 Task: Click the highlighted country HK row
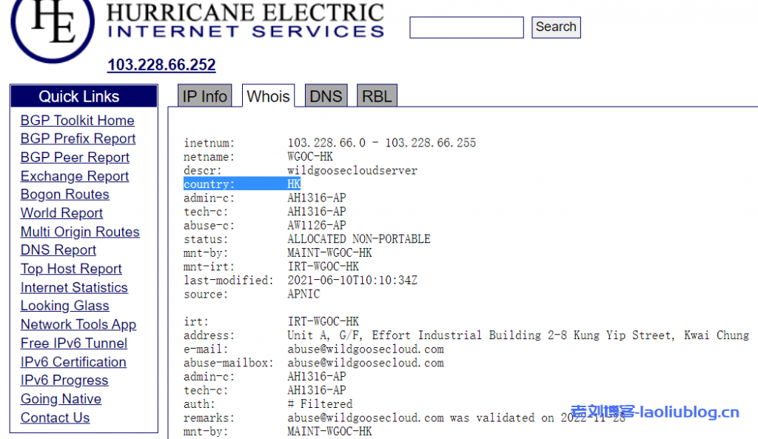[x=242, y=184]
